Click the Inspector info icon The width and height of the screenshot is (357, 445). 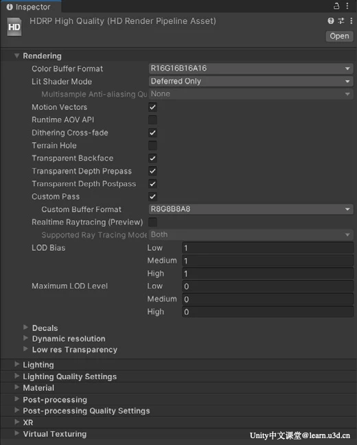click(x=10, y=7)
